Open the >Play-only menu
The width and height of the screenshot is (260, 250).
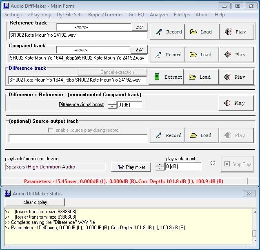(x=39, y=15)
